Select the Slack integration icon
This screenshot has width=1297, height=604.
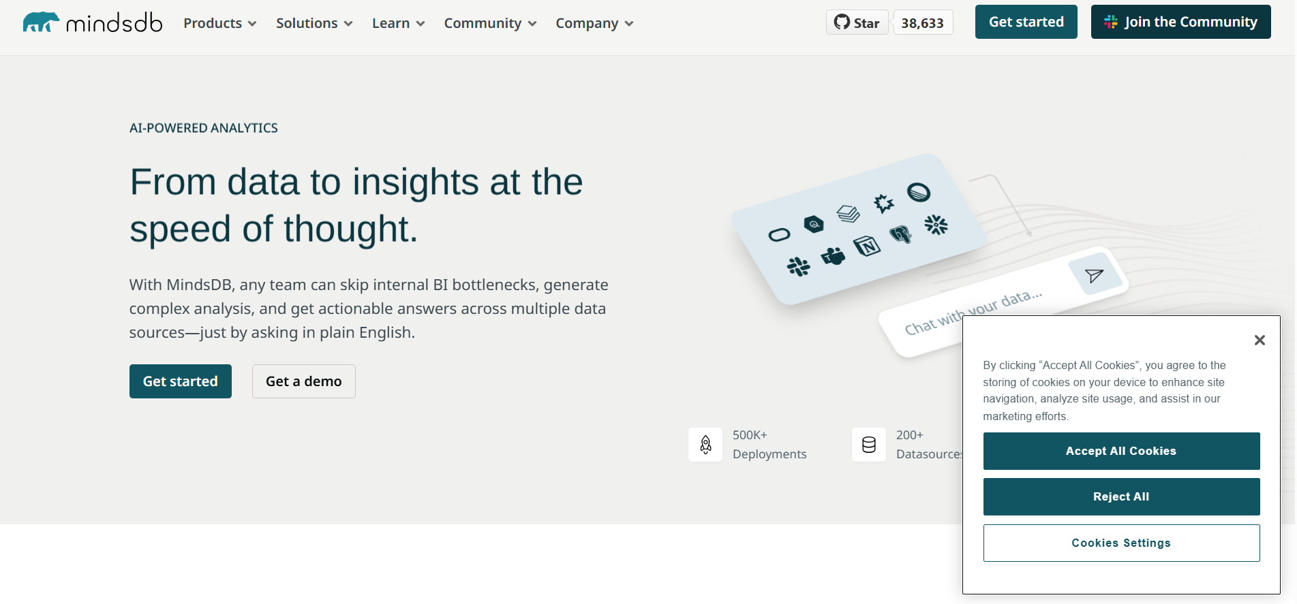[799, 266]
